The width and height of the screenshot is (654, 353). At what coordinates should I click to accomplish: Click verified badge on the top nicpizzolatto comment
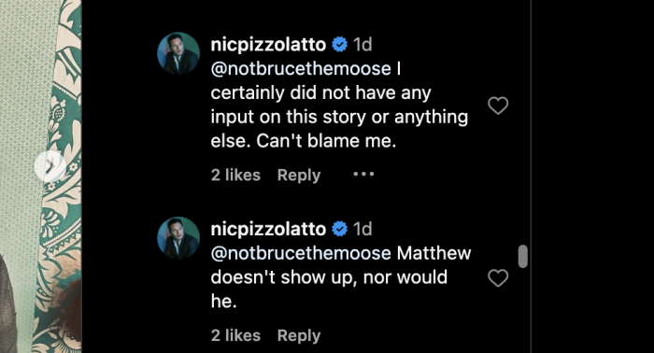(x=339, y=45)
